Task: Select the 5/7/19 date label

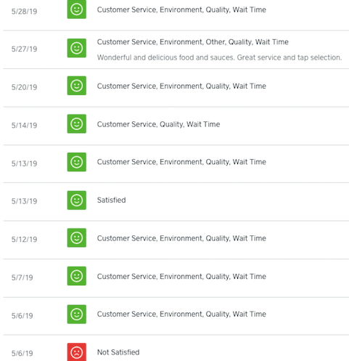Action: coord(22,277)
